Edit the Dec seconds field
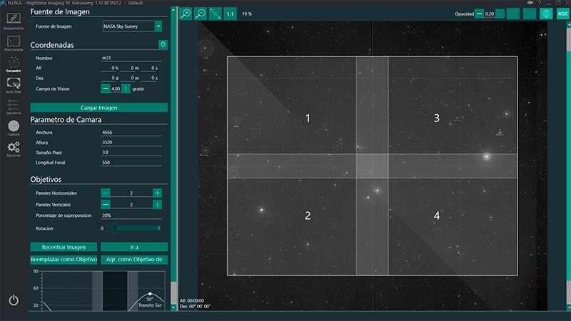This screenshot has width=571, height=321. pyautogui.click(x=151, y=78)
